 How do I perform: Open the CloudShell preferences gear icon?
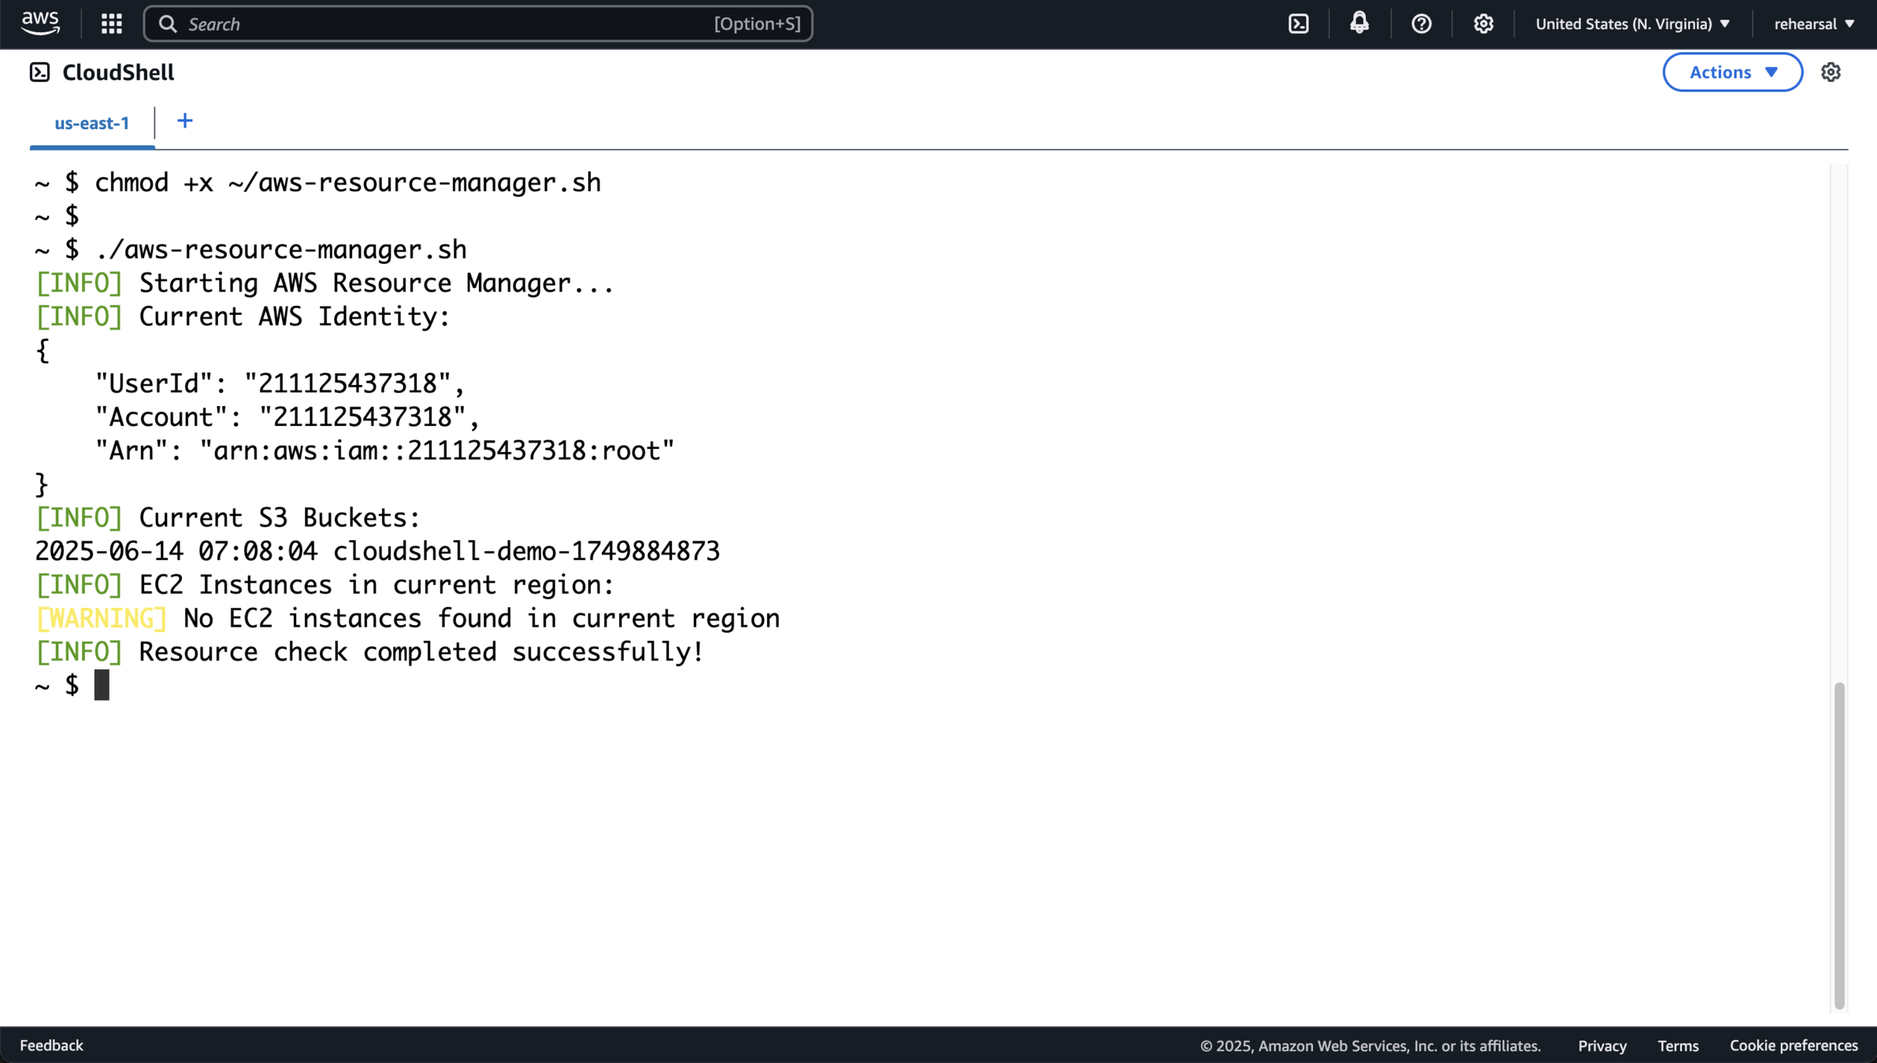click(x=1831, y=72)
